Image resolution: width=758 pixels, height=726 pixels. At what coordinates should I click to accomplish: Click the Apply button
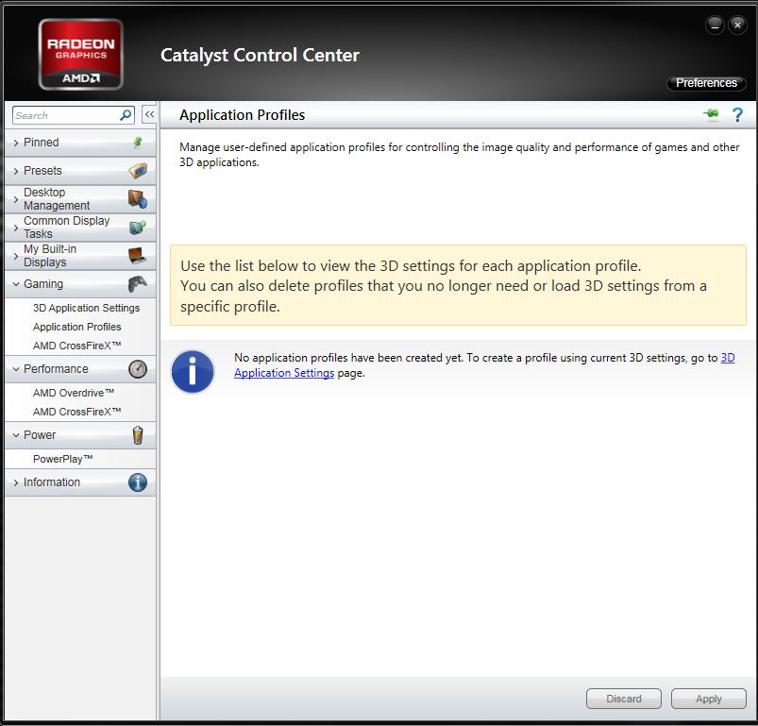(x=708, y=699)
